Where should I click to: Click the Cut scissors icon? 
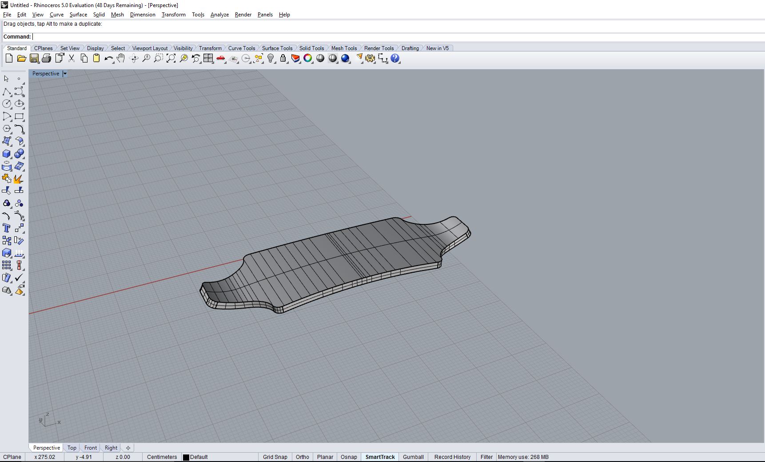point(72,58)
